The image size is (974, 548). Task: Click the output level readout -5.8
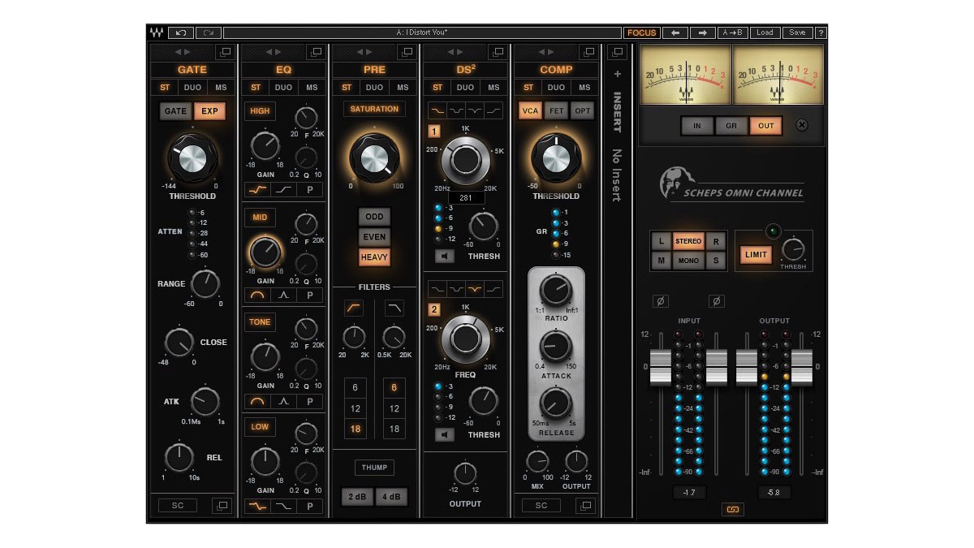click(773, 492)
